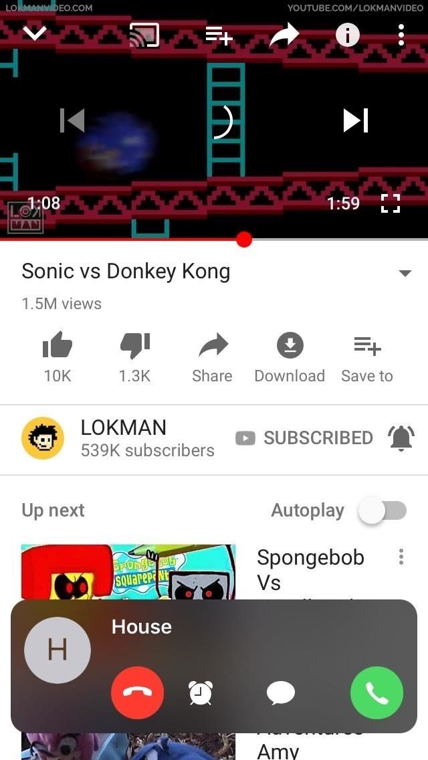The width and height of the screenshot is (428, 760).
Task: Toggle the notification bell for LOKMAN
Action: [401, 438]
